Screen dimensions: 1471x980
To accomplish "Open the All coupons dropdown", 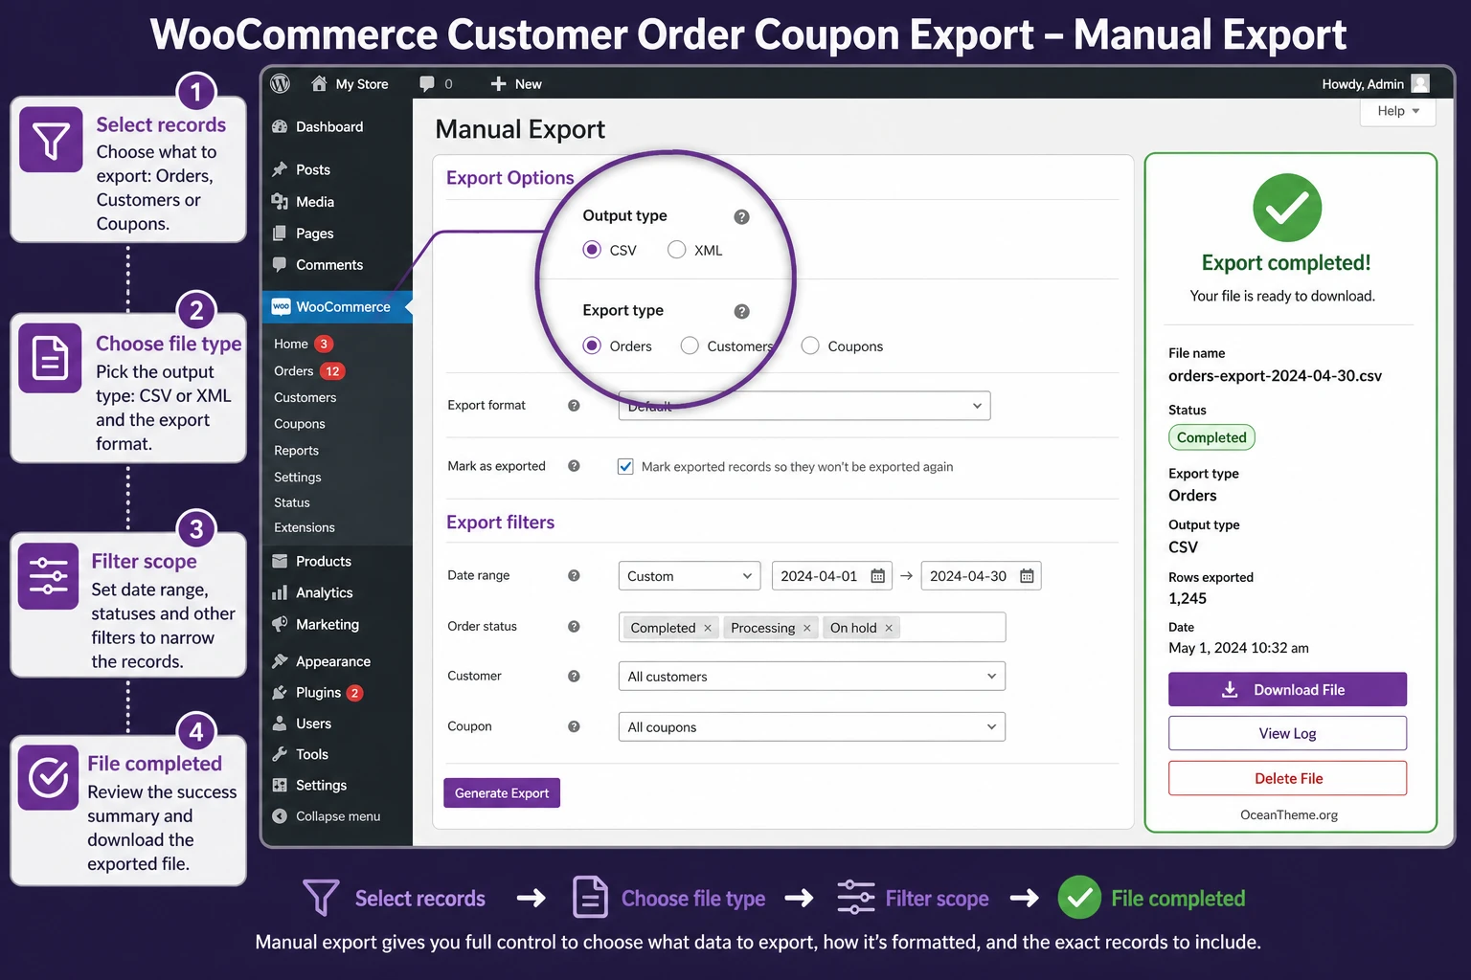I will tap(812, 726).
